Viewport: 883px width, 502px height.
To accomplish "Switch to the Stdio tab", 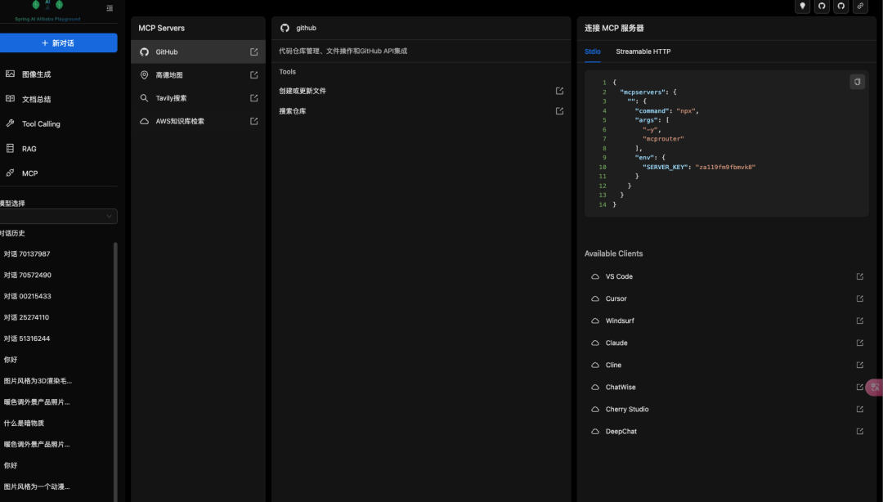I will (x=592, y=52).
